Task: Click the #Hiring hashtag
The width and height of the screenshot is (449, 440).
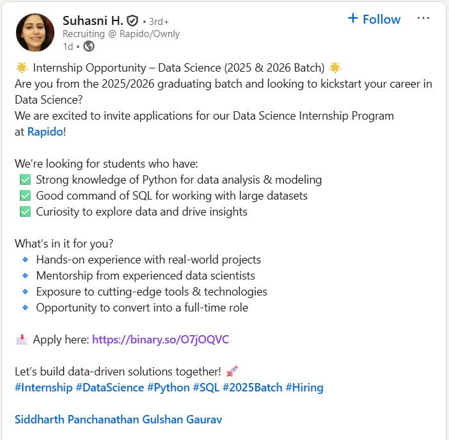Action: click(x=304, y=388)
